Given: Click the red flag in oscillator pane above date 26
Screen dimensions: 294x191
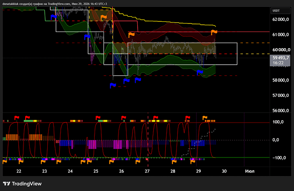Looking at the screenshot, I should [x=124, y=118].
